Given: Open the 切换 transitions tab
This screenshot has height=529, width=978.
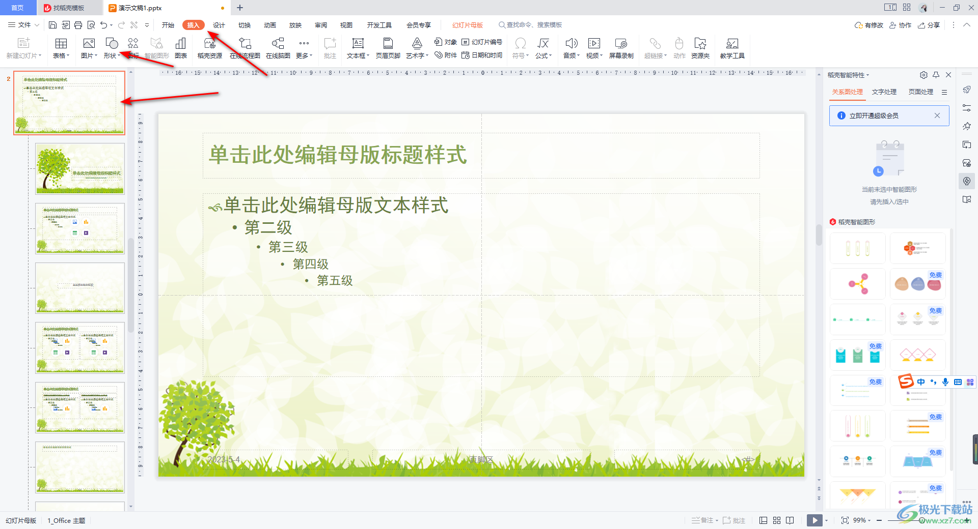Looking at the screenshot, I should (244, 25).
